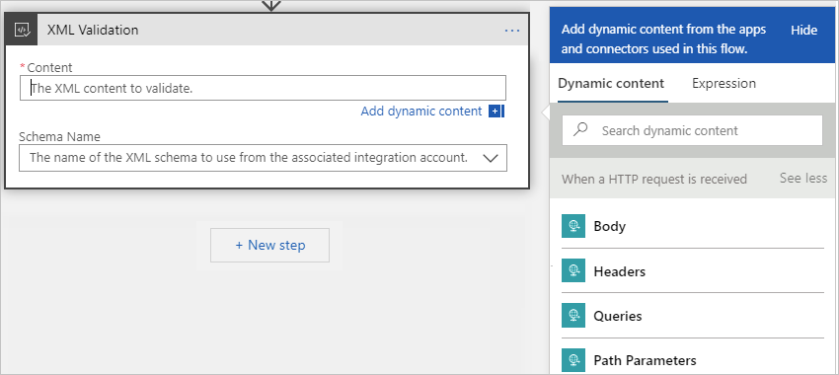Click the search magnifier icon
The image size is (839, 375).
click(581, 130)
